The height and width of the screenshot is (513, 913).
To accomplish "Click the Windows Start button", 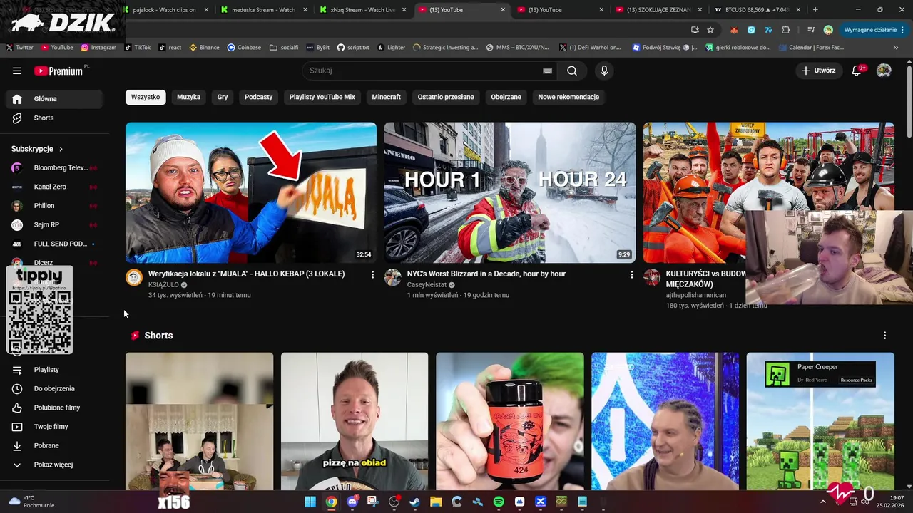I will (x=310, y=502).
